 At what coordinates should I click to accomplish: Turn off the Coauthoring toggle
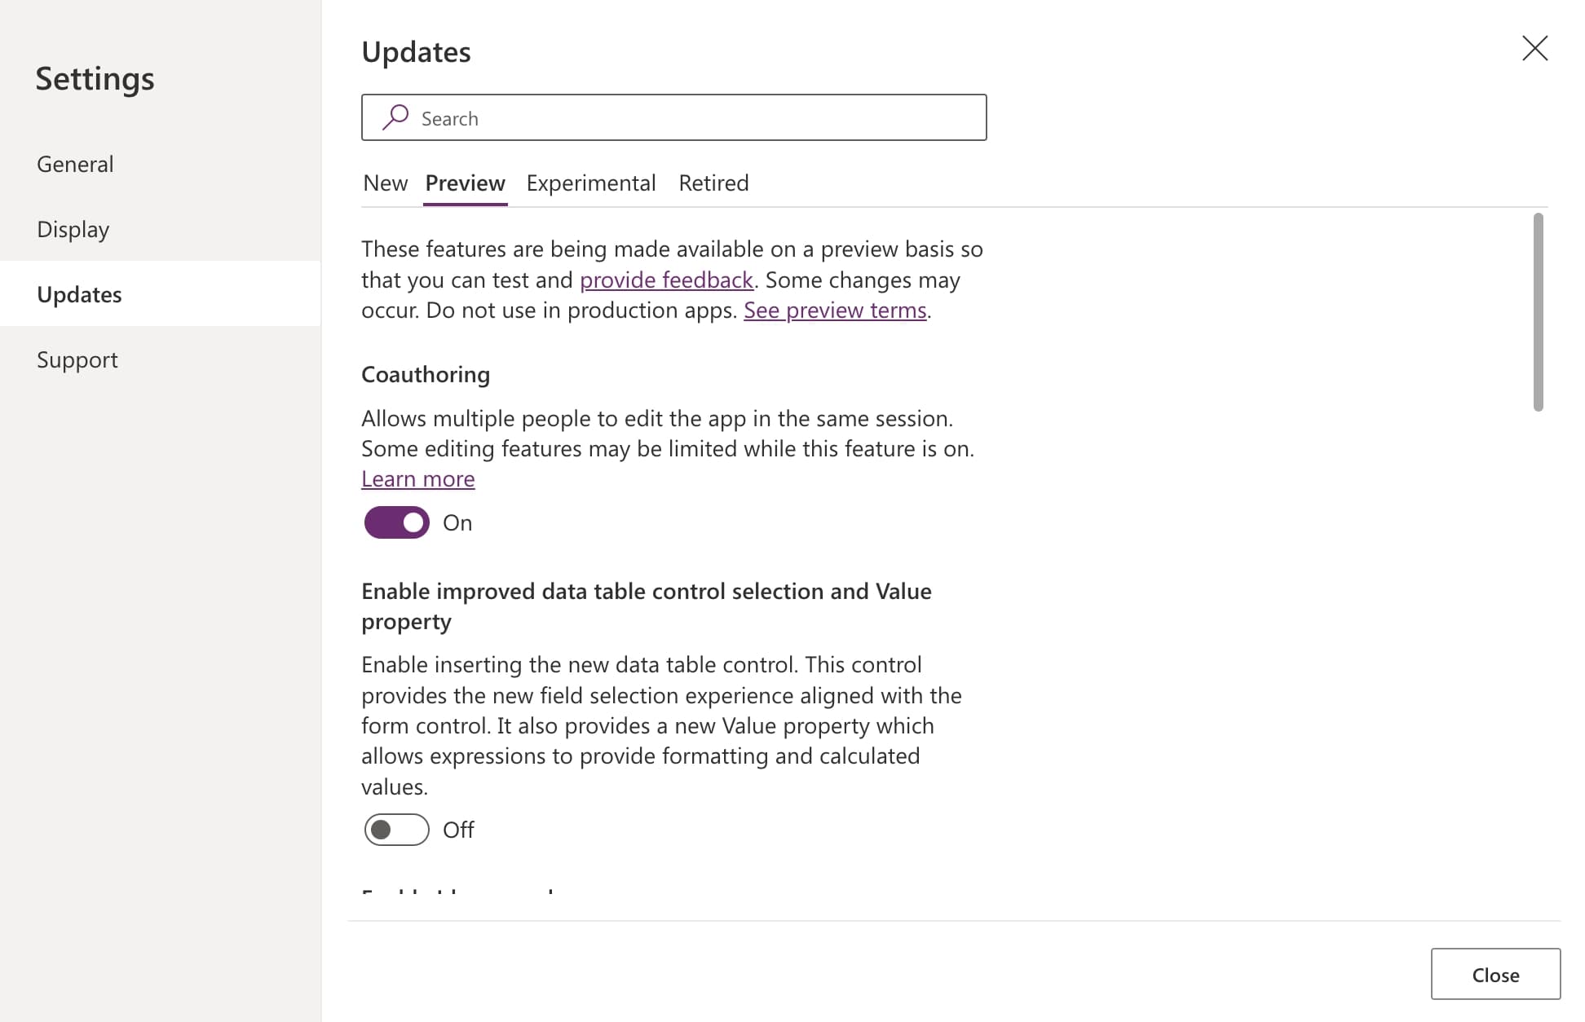(x=396, y=522)
